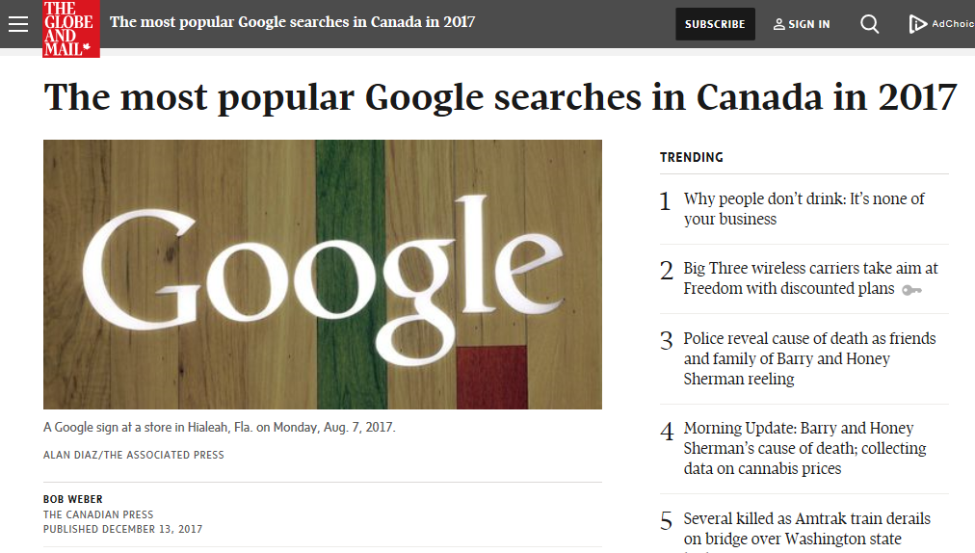Click the Trending section heading
The image size is (975, 553).
692,157
